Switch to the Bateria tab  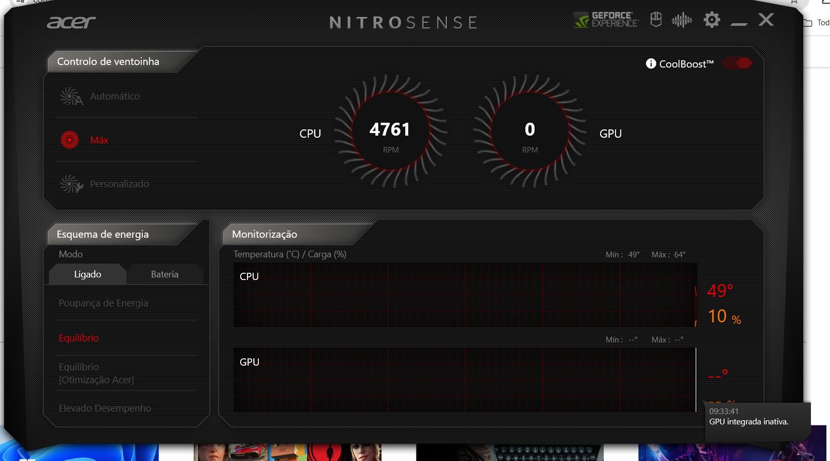click(165, 274)
